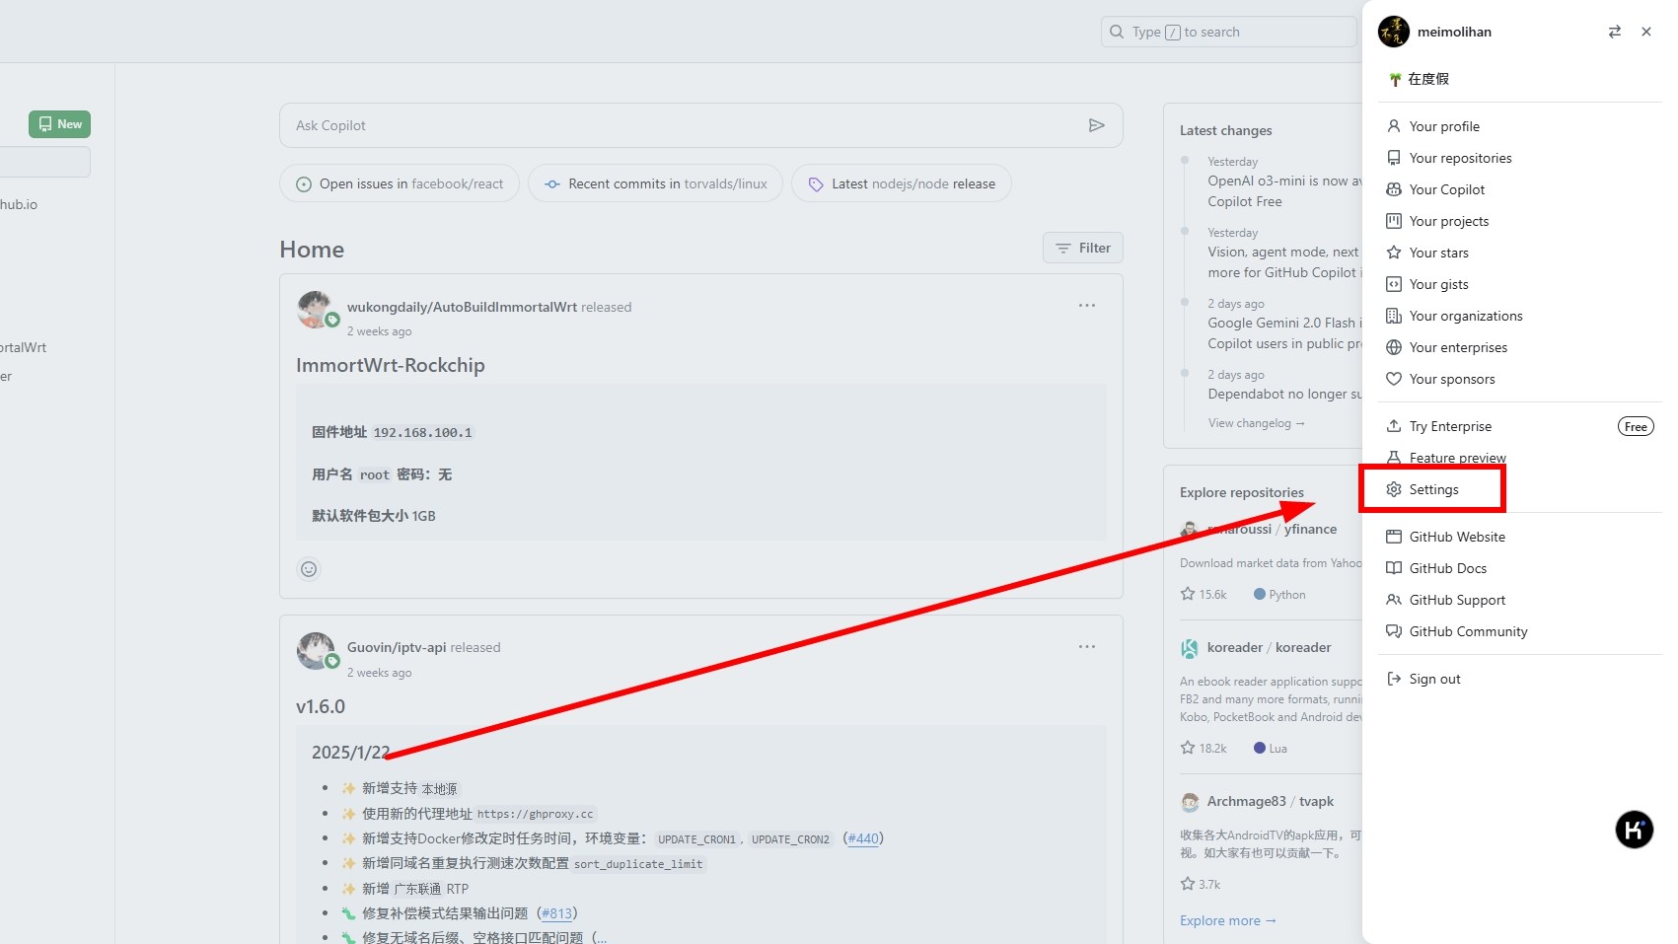Click the round black K floating icon
The height and width of the screenshot is (944, 1678).
pyautogui.click(x=1635, y=830)
